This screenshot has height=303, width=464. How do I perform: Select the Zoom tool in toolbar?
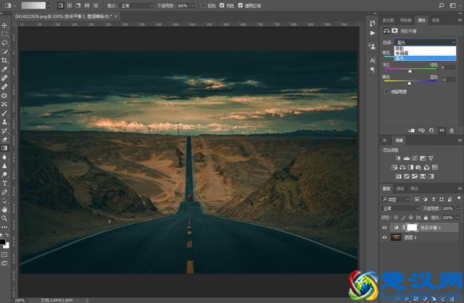point(4,217)
